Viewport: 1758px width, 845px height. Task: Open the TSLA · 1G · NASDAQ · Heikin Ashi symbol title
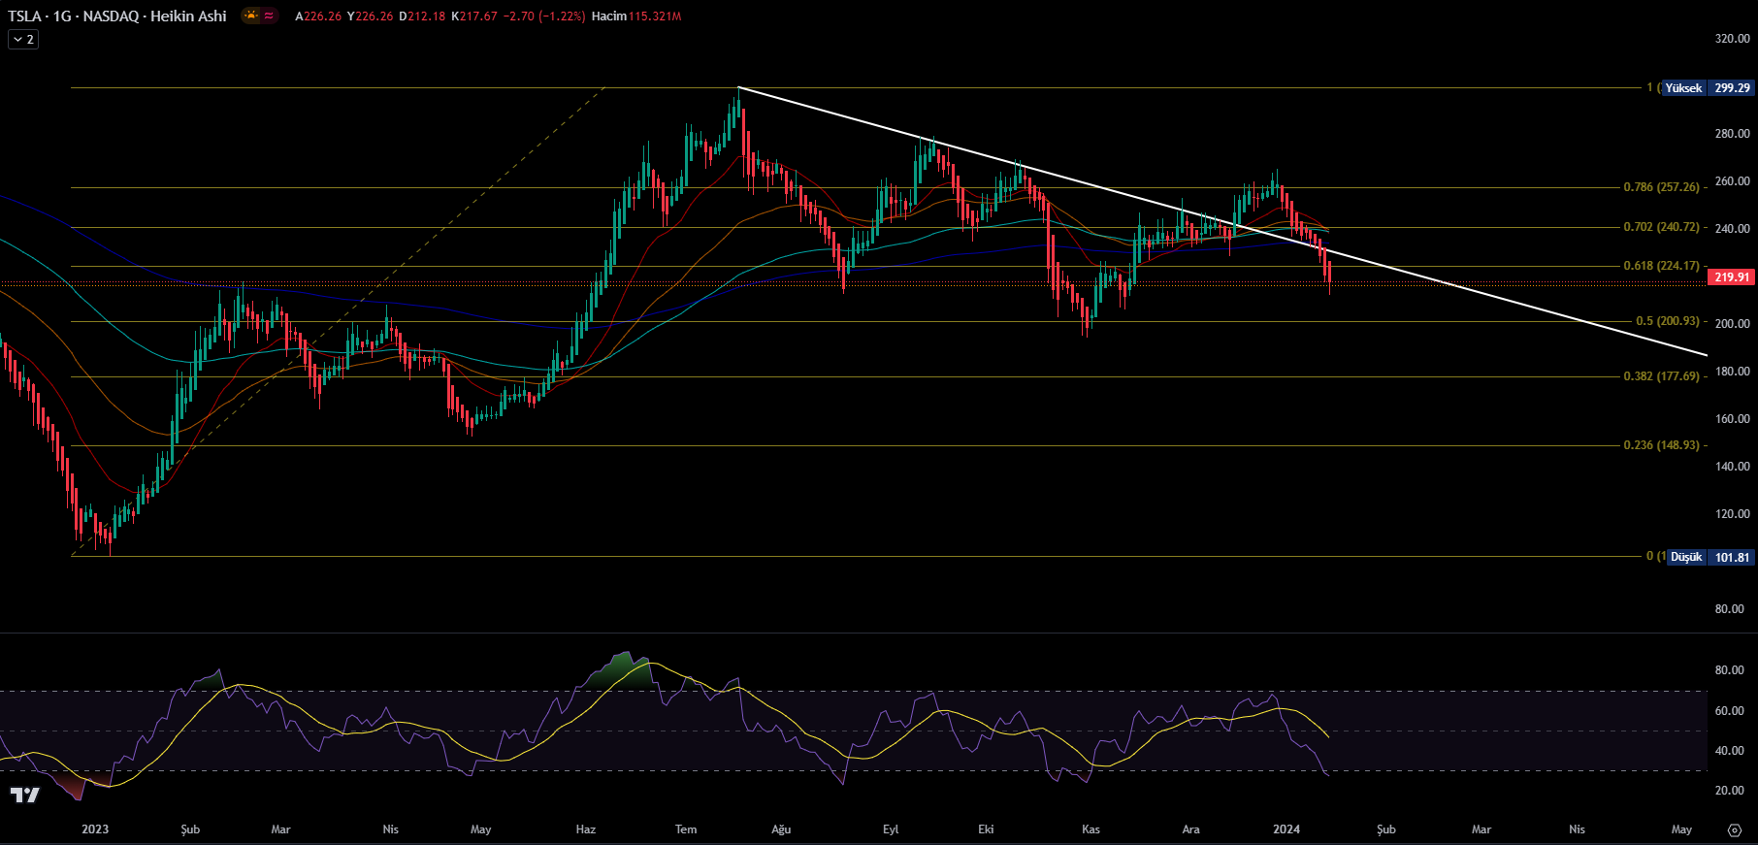pos(117,16)
